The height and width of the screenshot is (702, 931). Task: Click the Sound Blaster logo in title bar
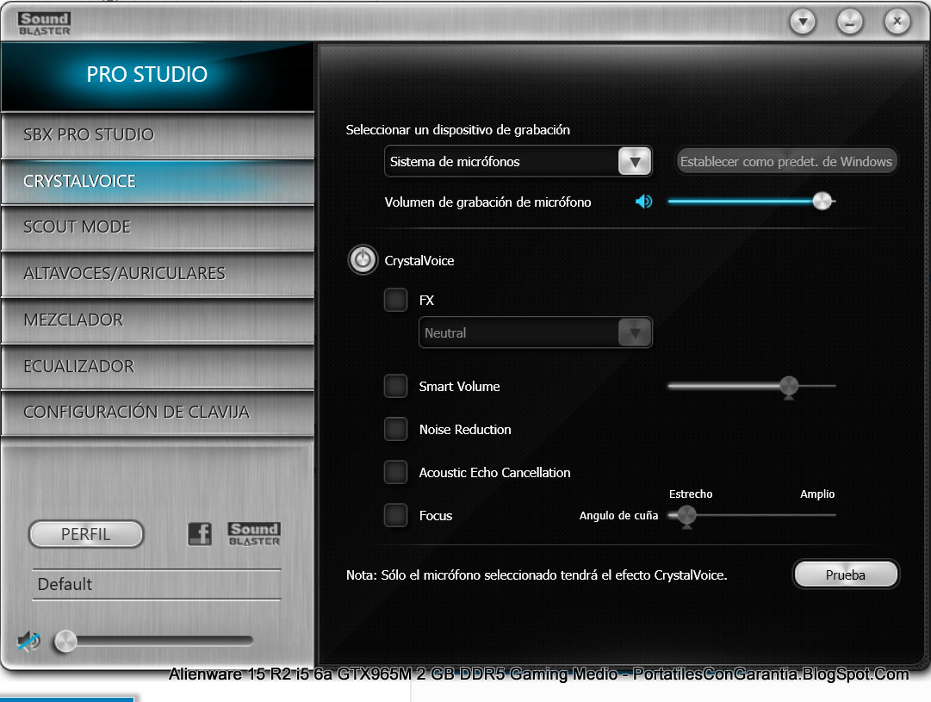tap(44, 24)
